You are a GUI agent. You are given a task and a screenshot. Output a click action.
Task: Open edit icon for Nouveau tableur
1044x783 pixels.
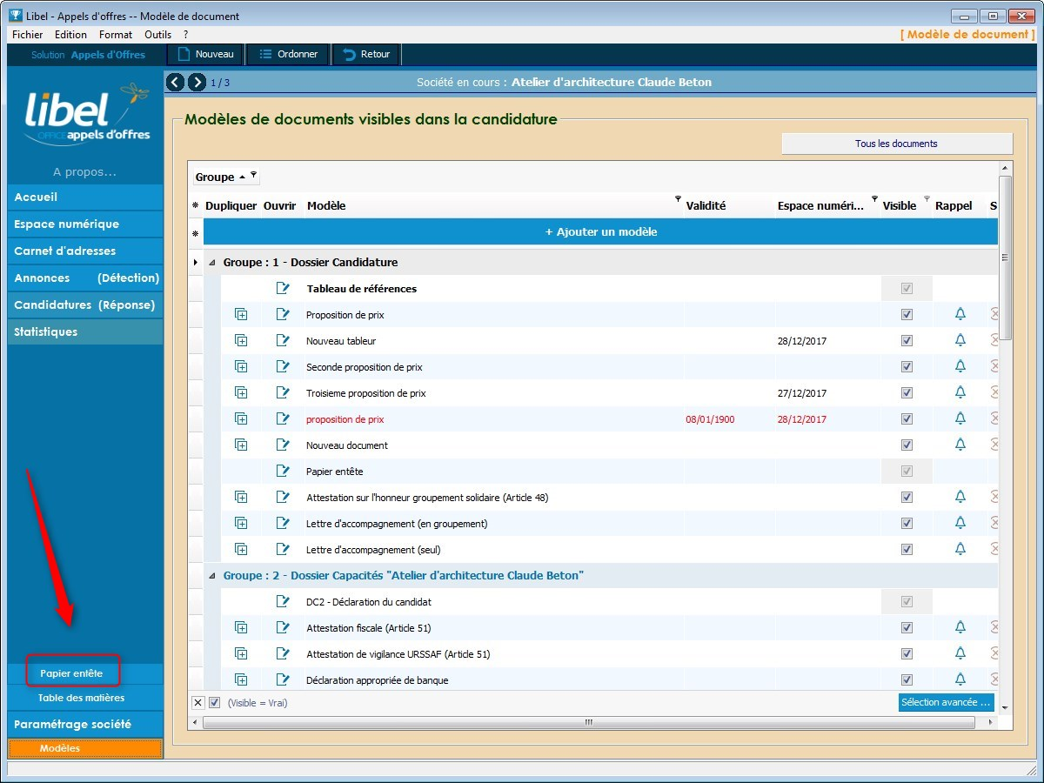283,340
